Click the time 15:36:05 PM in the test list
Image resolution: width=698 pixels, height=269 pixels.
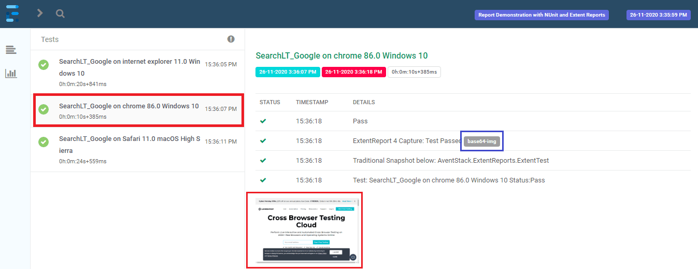(221, 65)
